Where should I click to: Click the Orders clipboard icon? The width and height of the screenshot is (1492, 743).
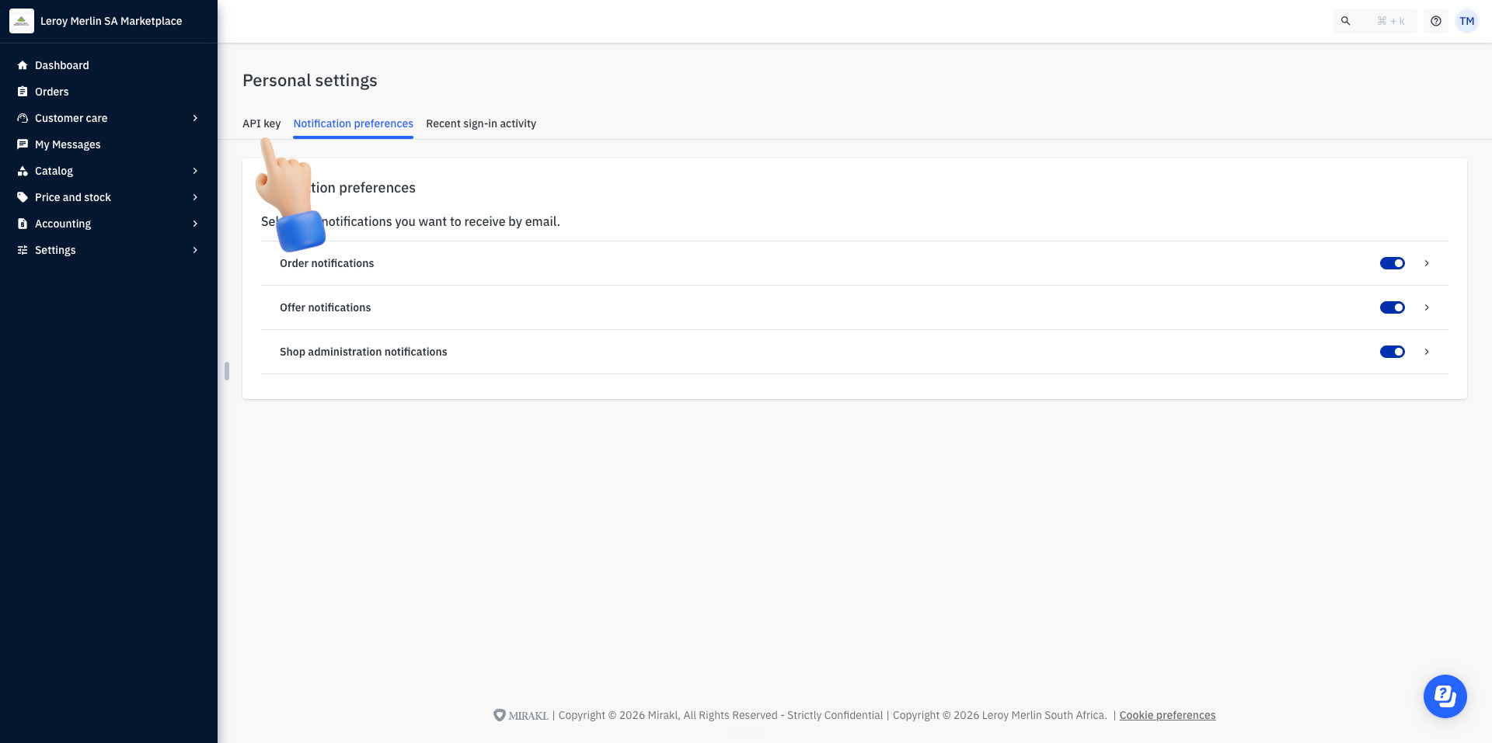point(23,92)
